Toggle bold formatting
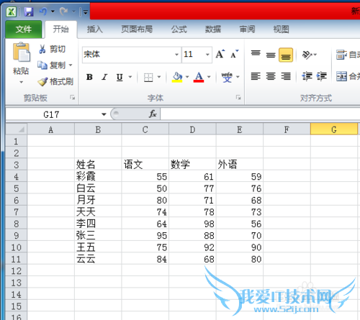This screenshot has width=360, height=320. pyautogui.click(x=89, y=77)
